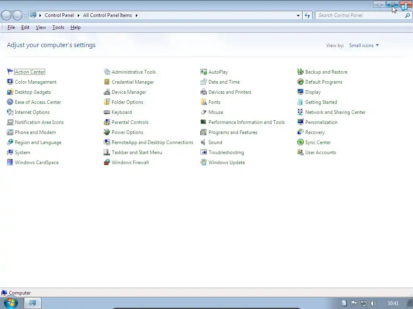Open the Programs and Features link
Image resolution: width=413 pixels, height=309 pixels.
point(233,132)
